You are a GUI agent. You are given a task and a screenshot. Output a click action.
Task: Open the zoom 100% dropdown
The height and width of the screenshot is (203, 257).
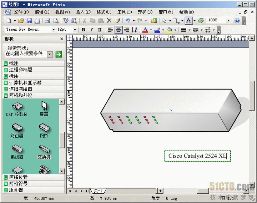point(228,20)
